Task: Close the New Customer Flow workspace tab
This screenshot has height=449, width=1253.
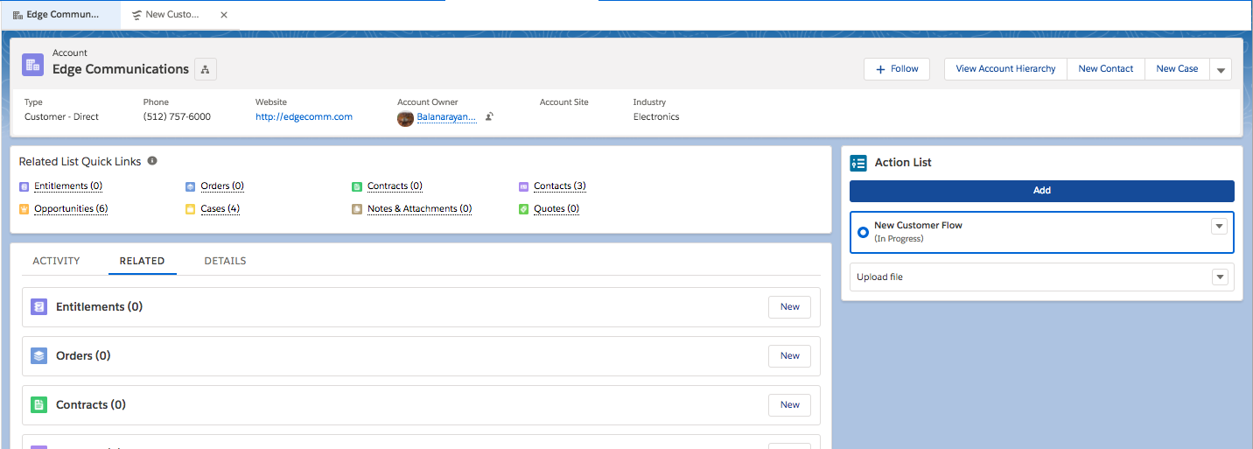Action: (224, 15)
